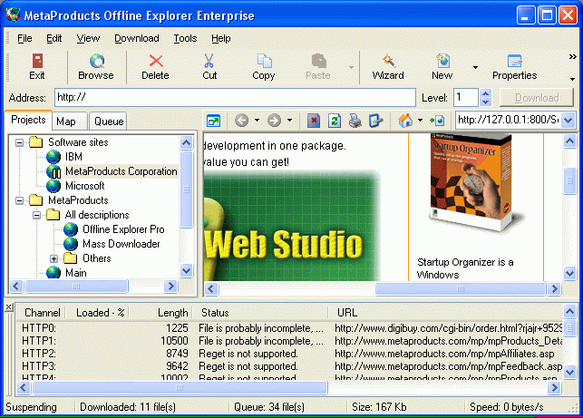Screen dimensions: 583x418
Task: Toggle the full-screen browser view icon
Action: (213, 120)
